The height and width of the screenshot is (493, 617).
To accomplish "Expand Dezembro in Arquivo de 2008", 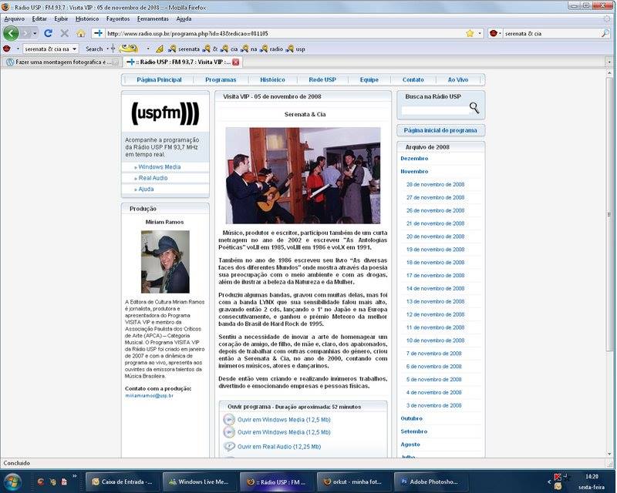I will tap(414, 159).
